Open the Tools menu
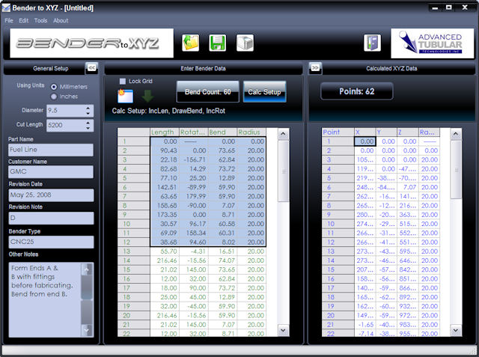The image size is (479, 357). click(40, 20)
